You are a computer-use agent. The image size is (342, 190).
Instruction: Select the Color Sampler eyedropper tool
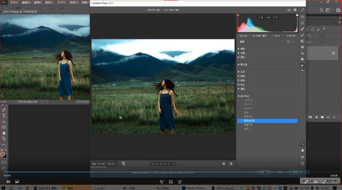click(302, 157)
